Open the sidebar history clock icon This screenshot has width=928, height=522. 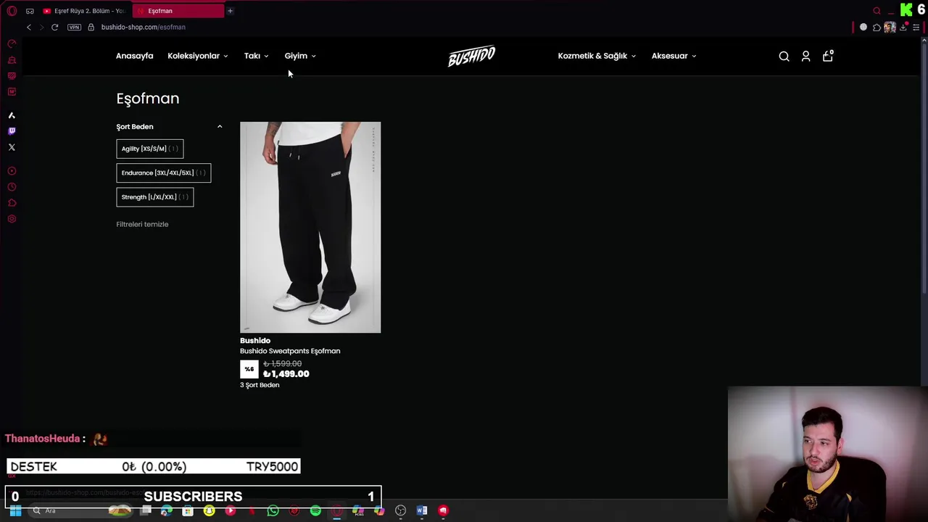click(x=12, y=187)
